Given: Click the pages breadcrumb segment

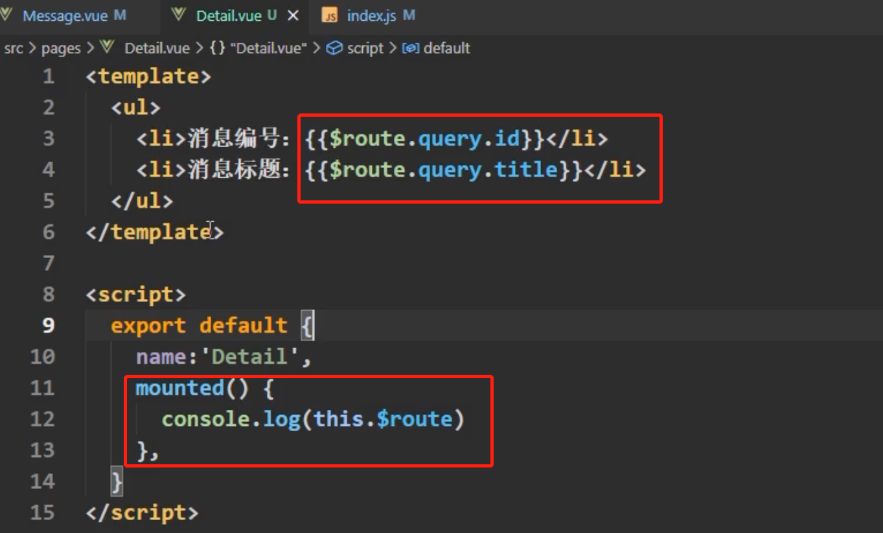Looking at the screenshot, I should click(61, 49).
